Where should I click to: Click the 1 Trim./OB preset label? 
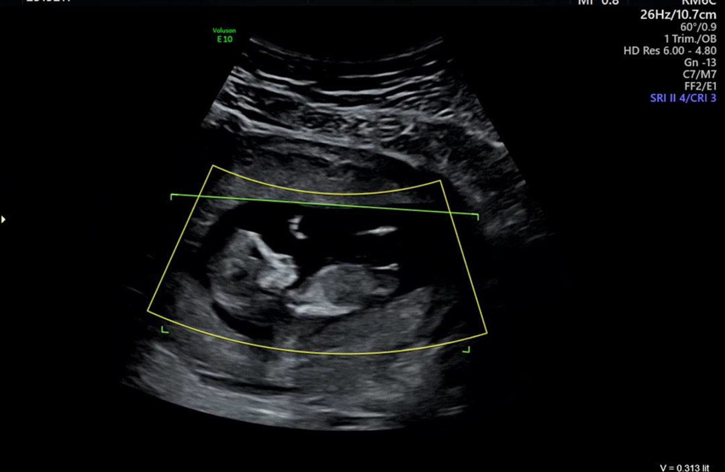tap(689, 38)
